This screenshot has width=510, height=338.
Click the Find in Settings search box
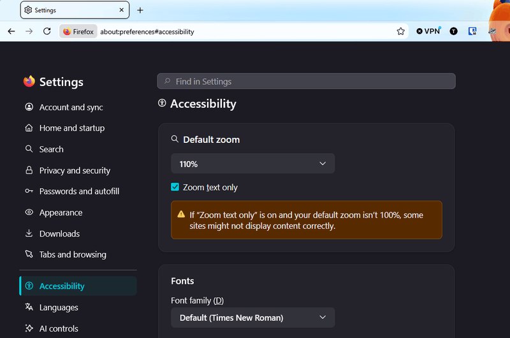306,82
